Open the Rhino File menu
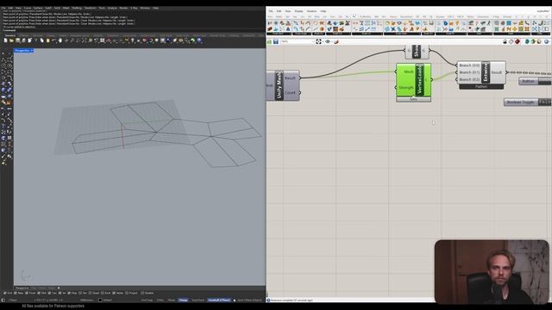 point(3,8)
